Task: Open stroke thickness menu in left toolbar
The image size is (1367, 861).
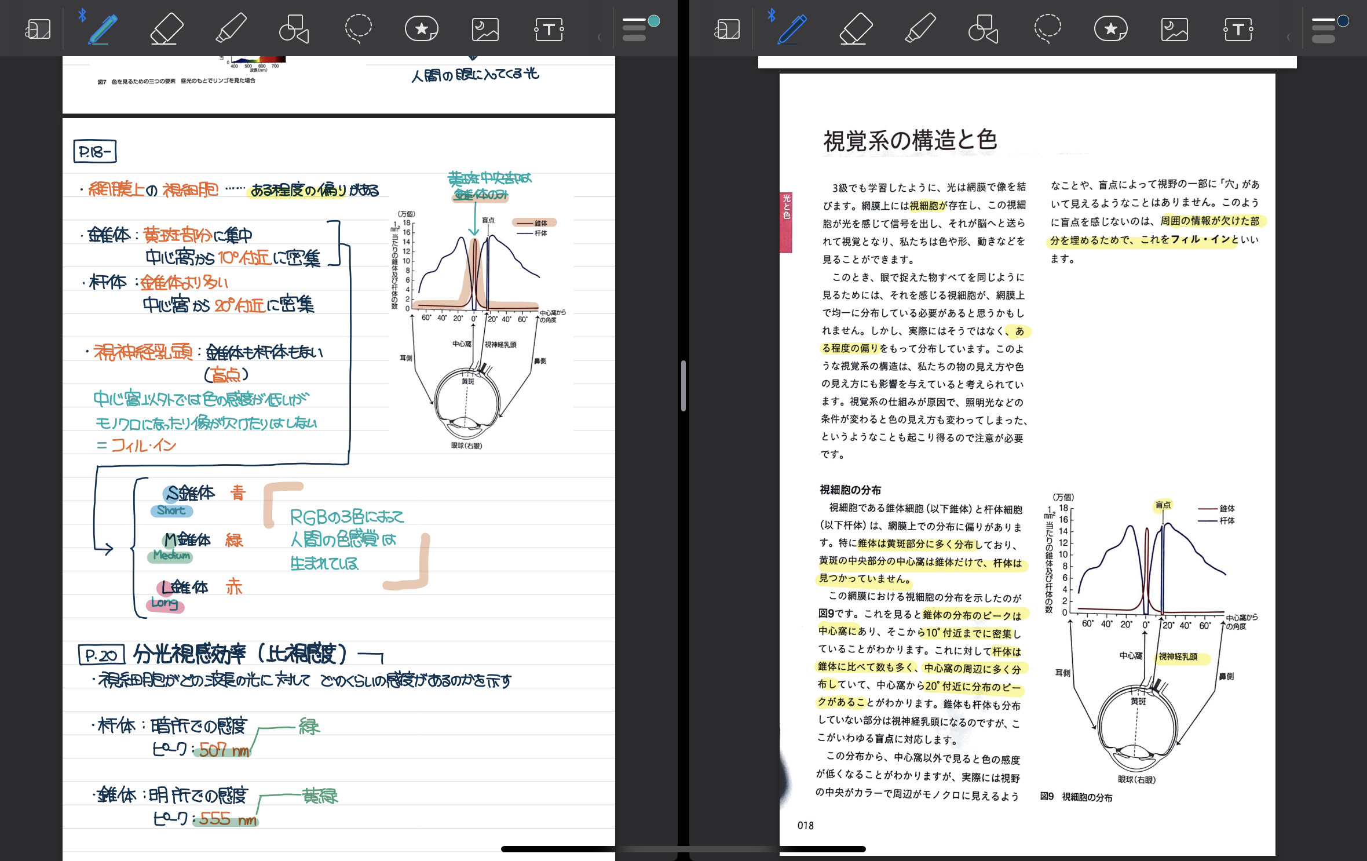Action: 634,30
